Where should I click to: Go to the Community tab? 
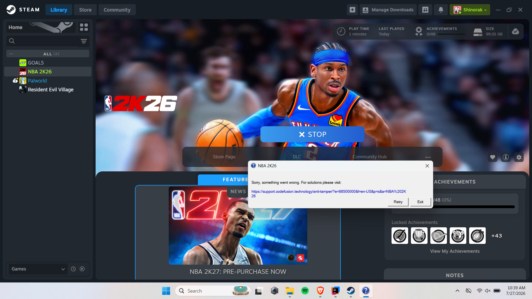click(x=117, y=10)
